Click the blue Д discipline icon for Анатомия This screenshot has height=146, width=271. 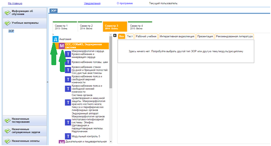(x=55, y=39)
